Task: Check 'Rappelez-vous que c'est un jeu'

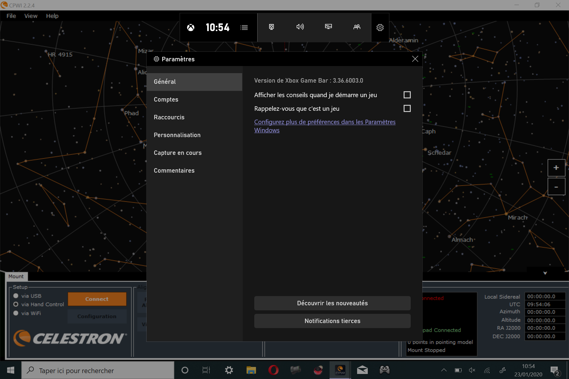Action: tap(407, 108)
